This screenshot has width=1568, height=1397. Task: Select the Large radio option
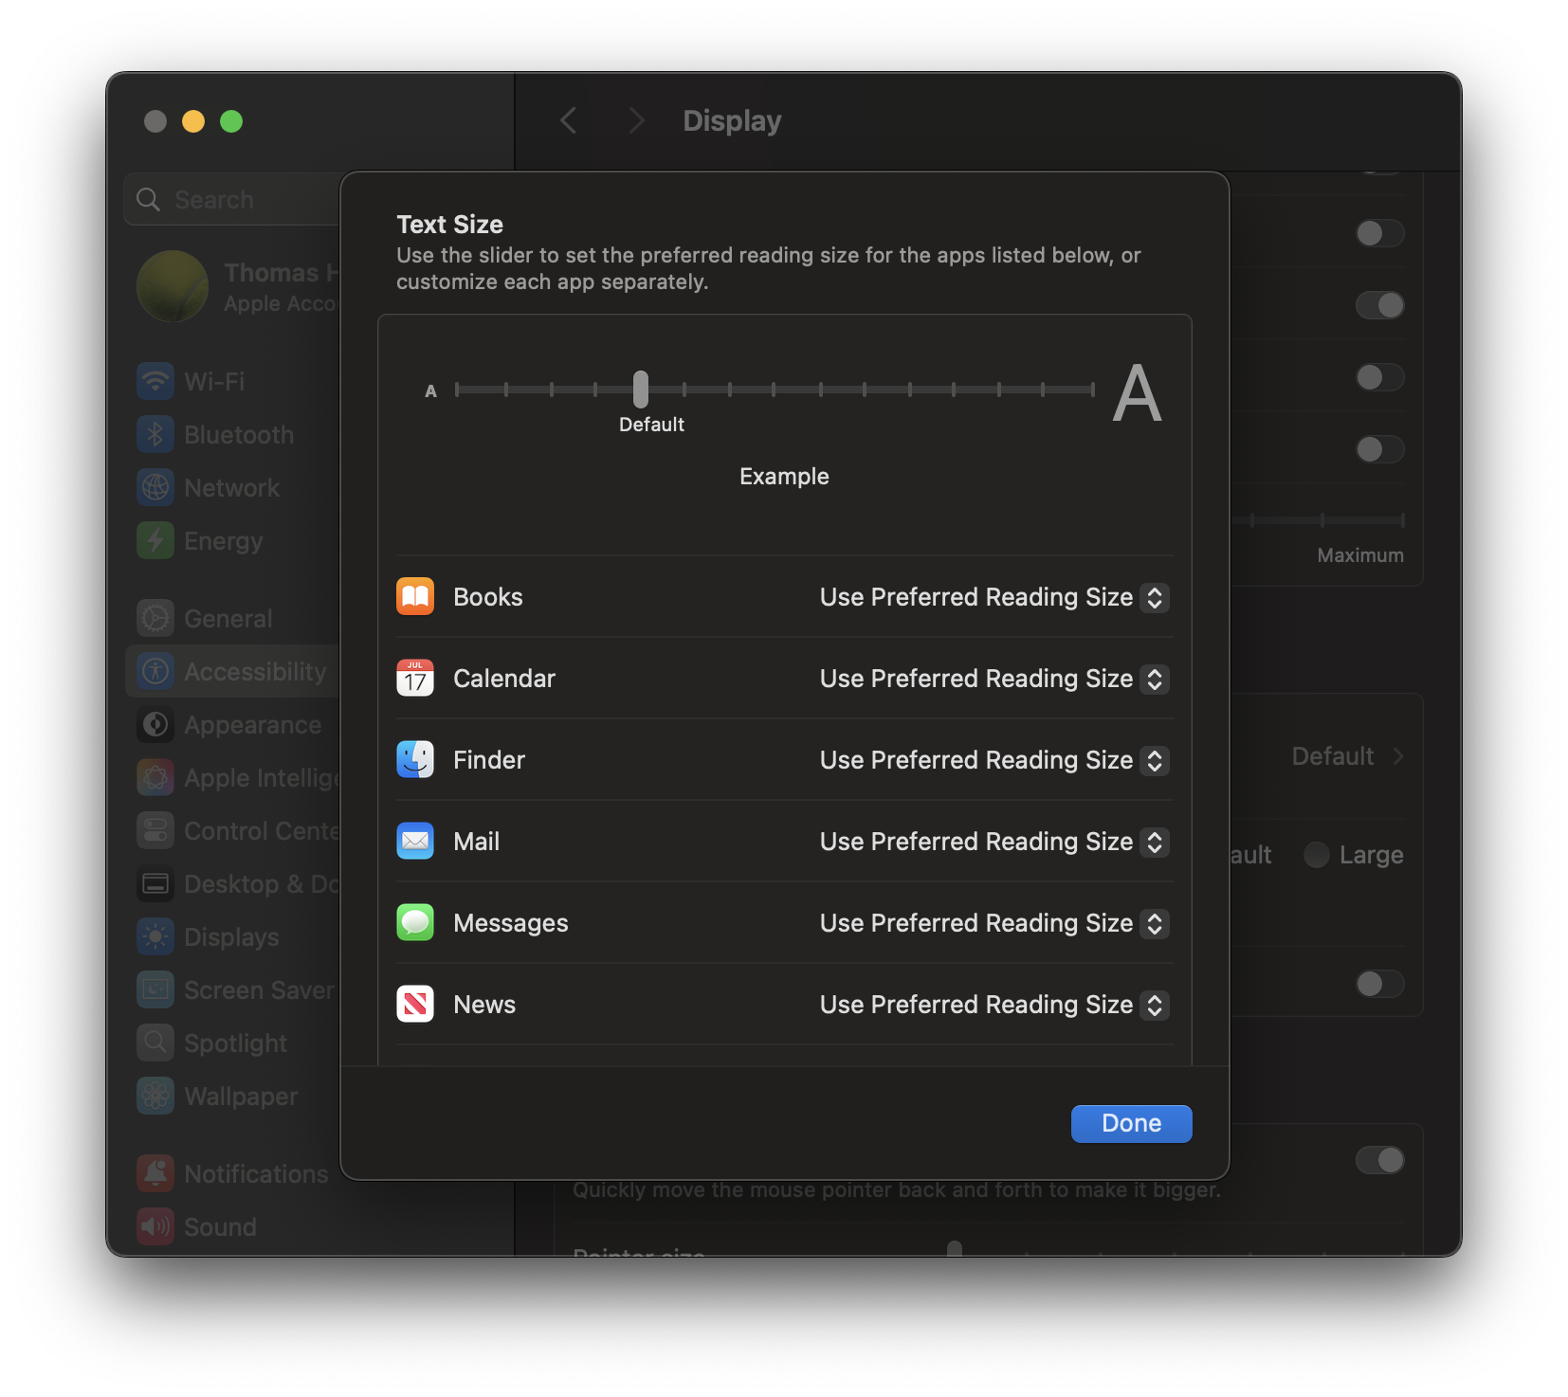[1316, 855]
